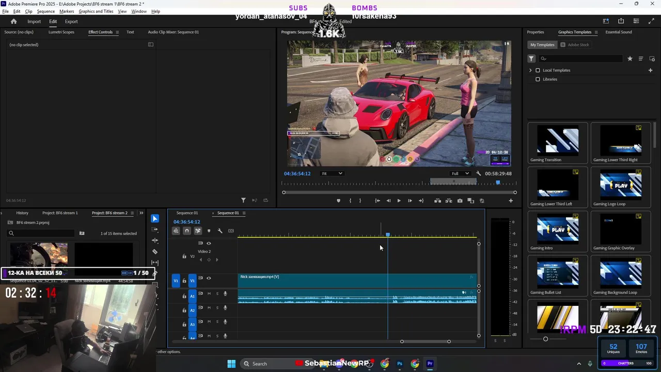Open Project: BF6 stream 2 panel menu
This screenshot has width=661, height=372.
[x=132, y=213]
